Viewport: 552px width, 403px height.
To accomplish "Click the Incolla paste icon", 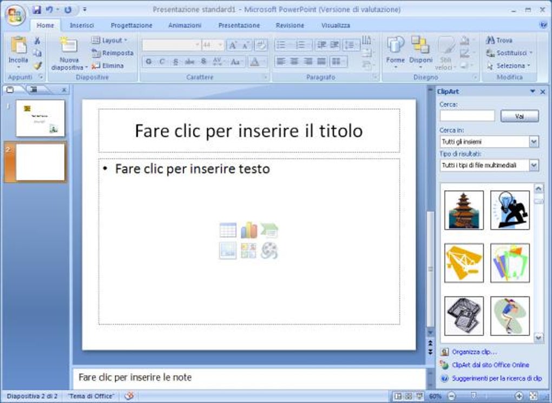I will (18, 45).
